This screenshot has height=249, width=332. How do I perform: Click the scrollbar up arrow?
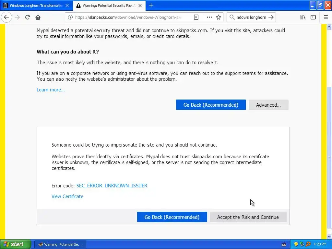click(329, 27)
